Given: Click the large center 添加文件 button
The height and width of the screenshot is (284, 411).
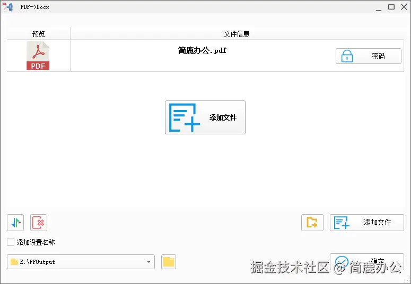Looking at the screenshot, I should [x=205, y=117].
